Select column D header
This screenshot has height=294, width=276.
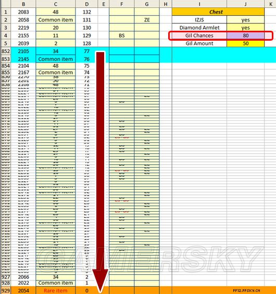(86, 4)
